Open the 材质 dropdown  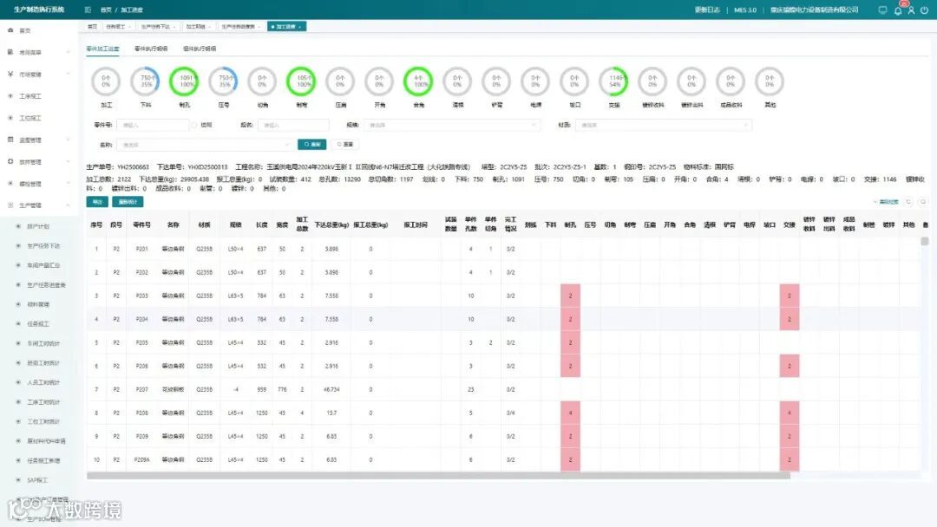[663, 126]
